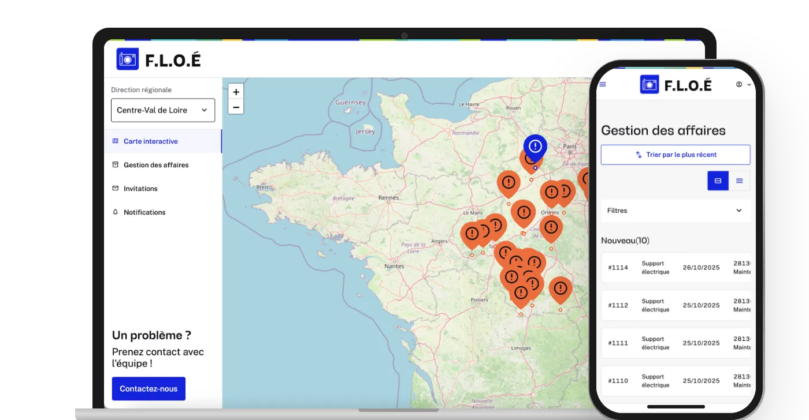
Task: Click the Invitations envelope icon
Action: pos(115,188)
